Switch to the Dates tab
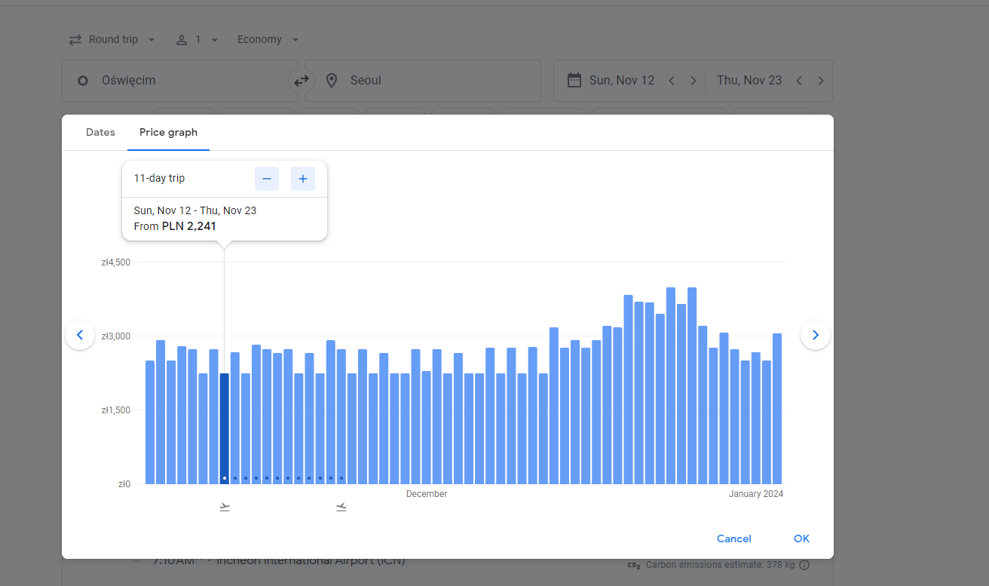Image resolution: width=989 pixels, height=586 pixels. (100, 132)
